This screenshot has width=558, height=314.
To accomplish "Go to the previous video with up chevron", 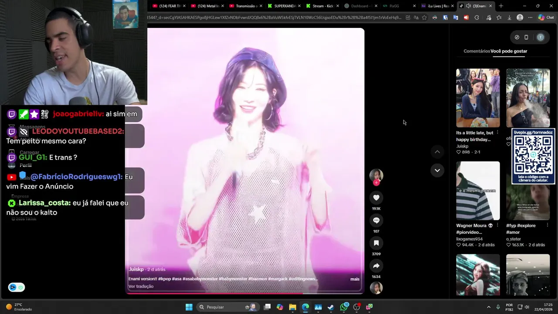I will [x=437, y=152].
